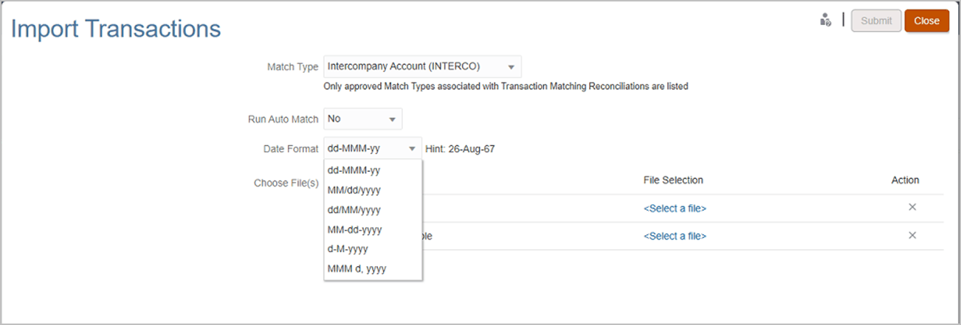Select the MM/dd/yyyy date format option

(354, 189)
